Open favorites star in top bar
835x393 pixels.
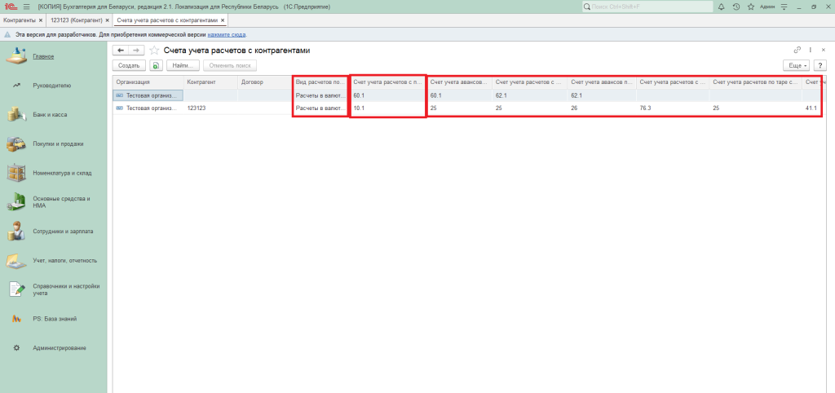tap(749, 7)
